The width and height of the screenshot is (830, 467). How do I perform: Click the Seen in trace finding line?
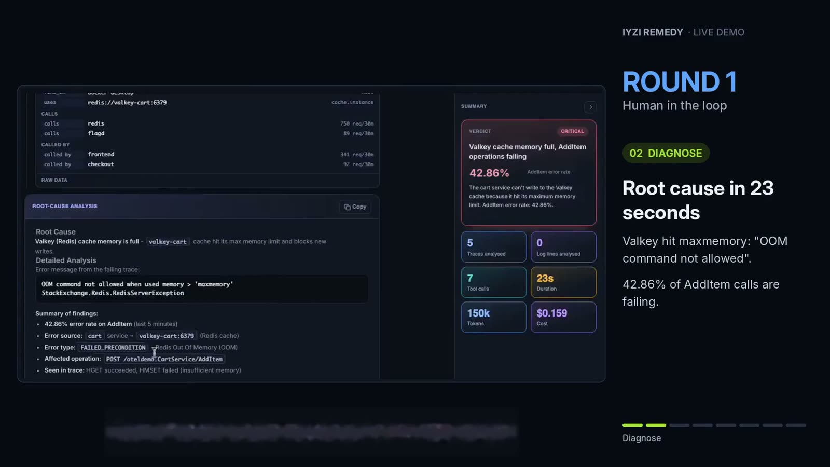[x=143, y=370]
